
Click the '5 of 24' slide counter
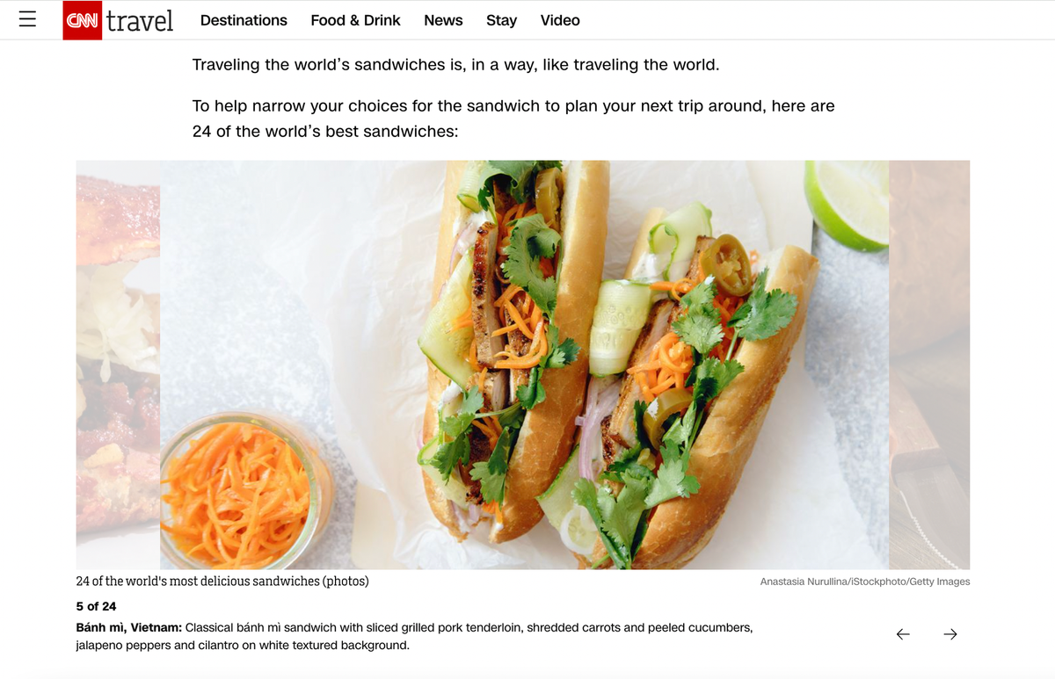point(96,606)
